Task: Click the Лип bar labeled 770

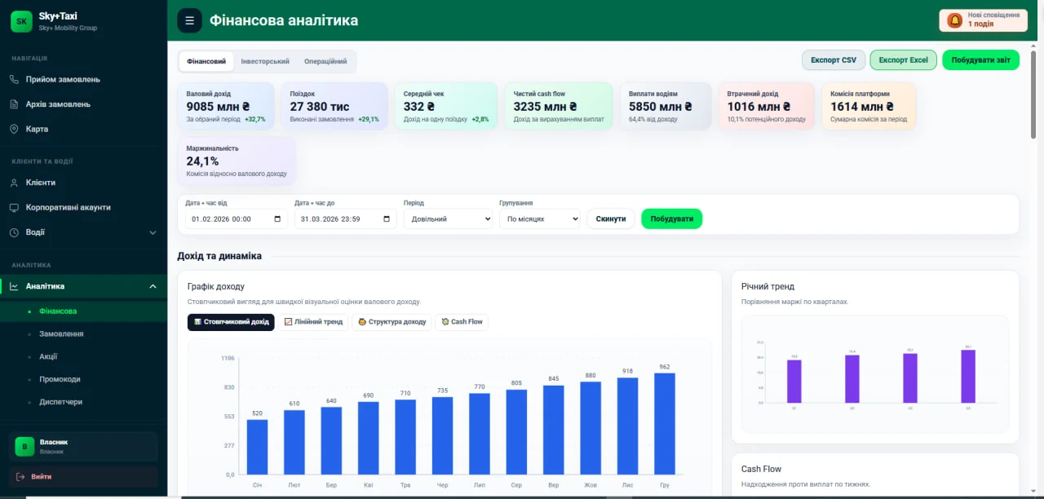Action: 480,434
